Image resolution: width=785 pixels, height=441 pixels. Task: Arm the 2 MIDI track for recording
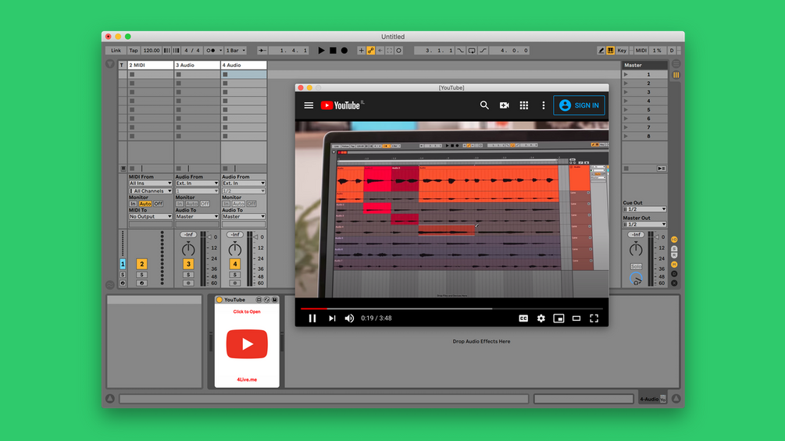point(141,283)
